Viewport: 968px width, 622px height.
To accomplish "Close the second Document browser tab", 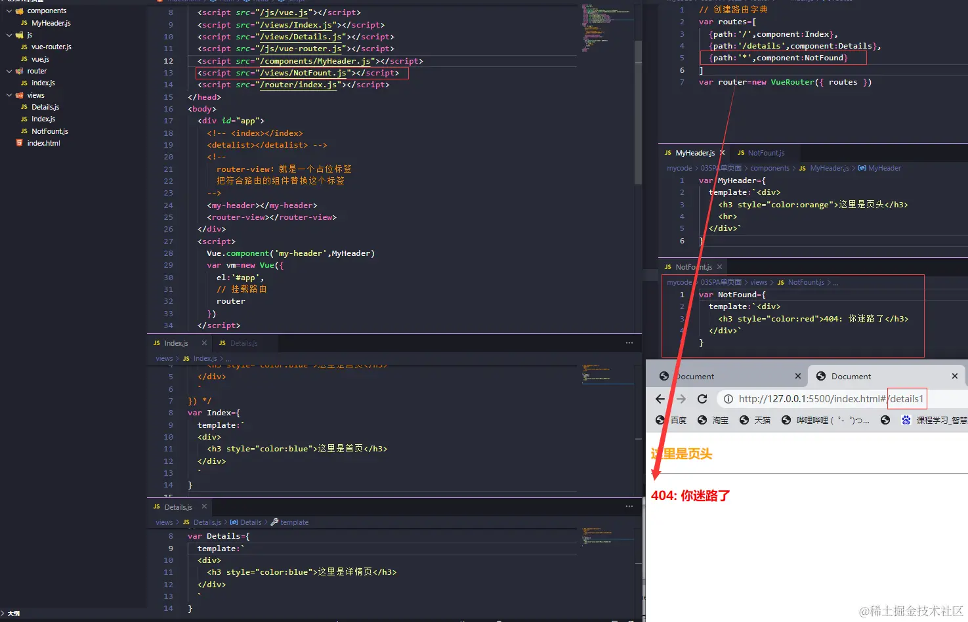I will 955,376.
